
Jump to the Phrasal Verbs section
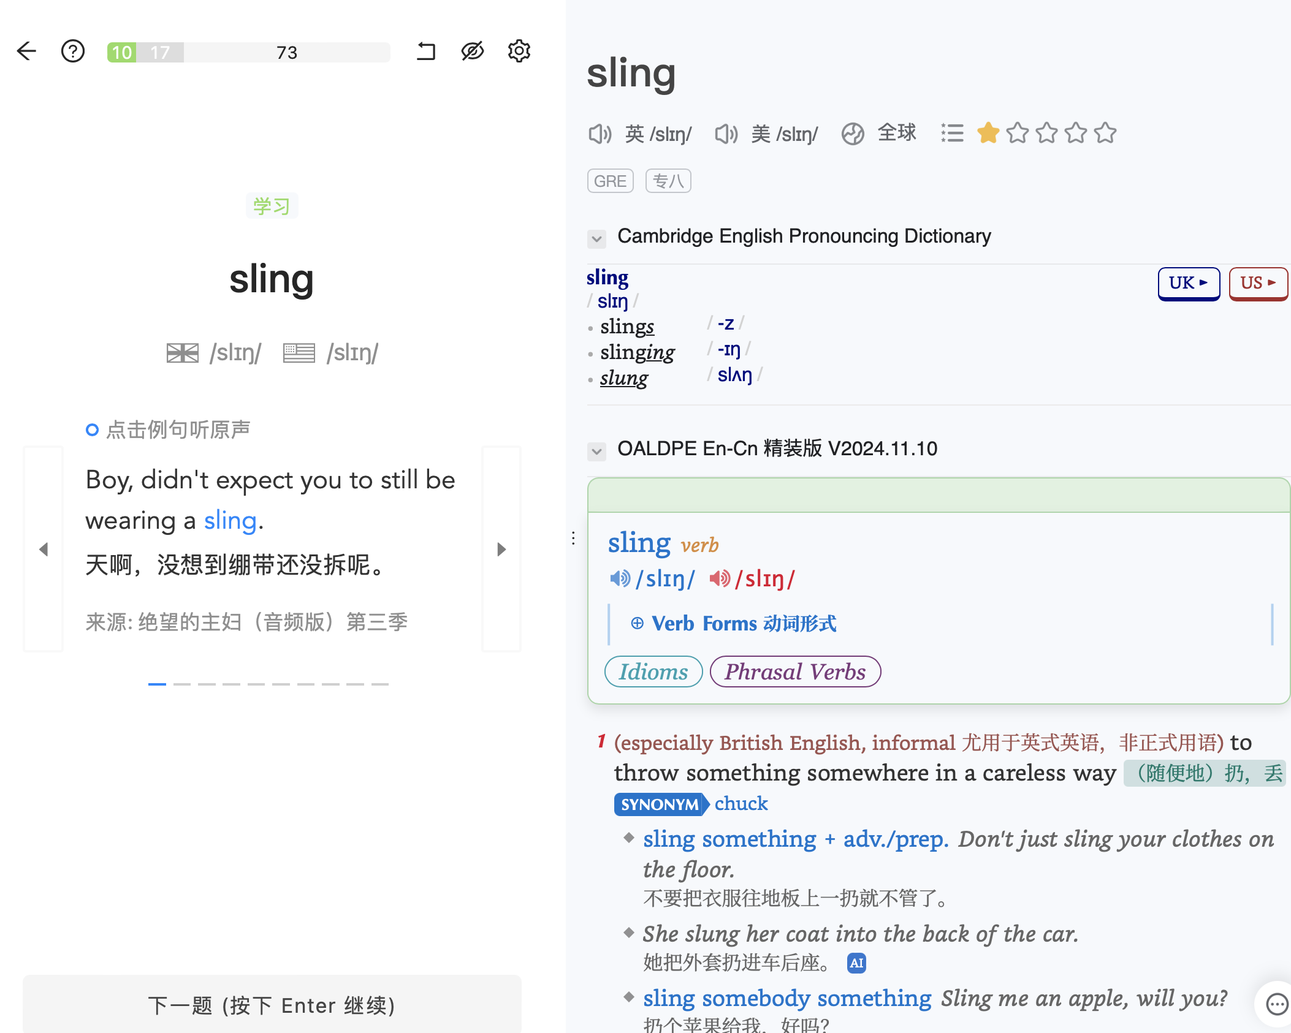(x=795, y=672)
